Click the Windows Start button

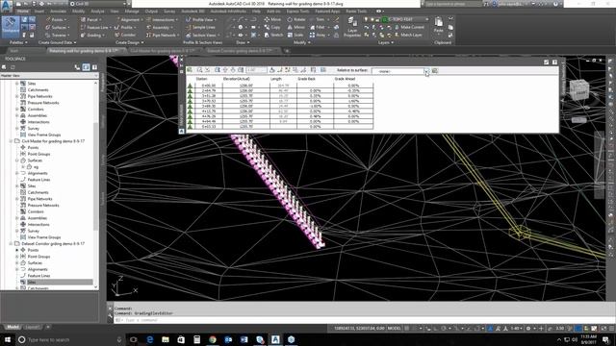coord(7,339)
